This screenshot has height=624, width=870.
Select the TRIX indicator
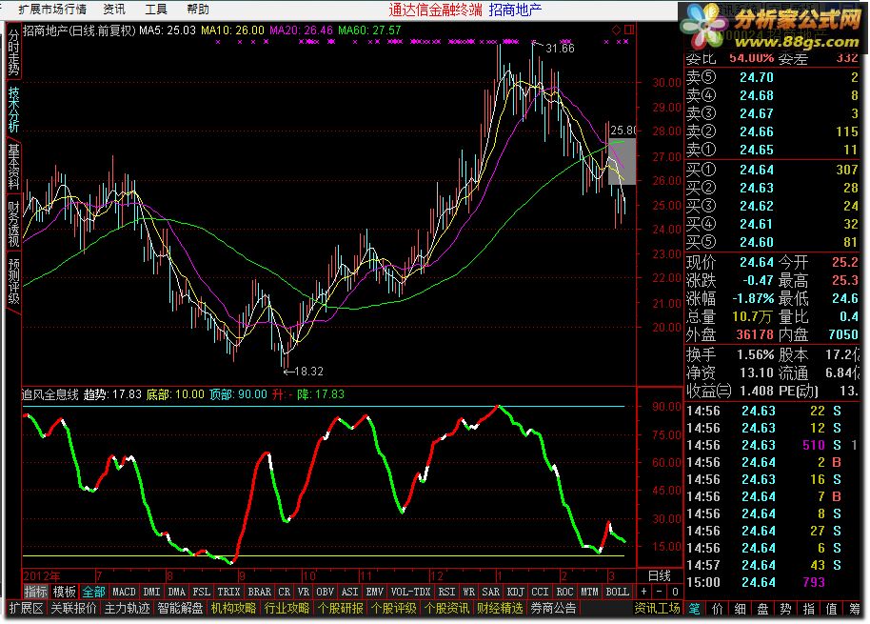click(x=228, y=592)
